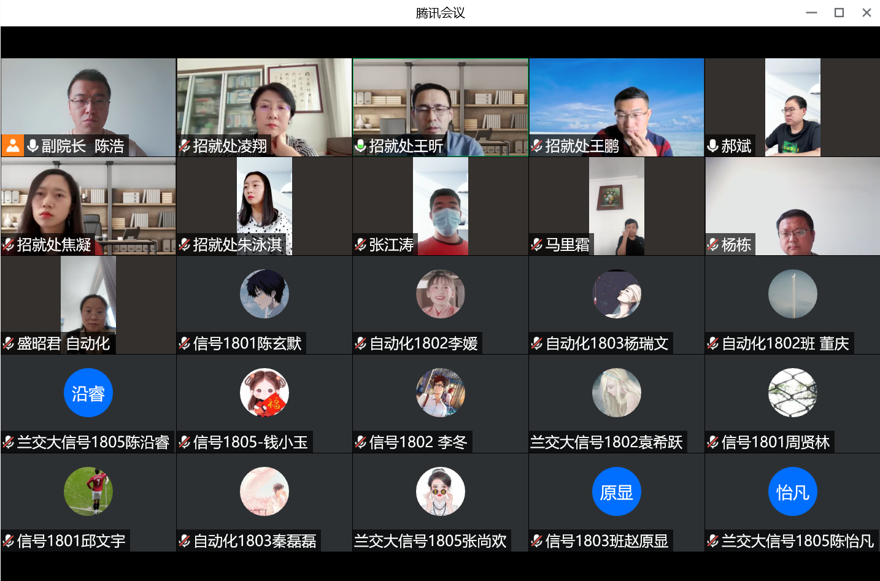The width and height of the screenshot is (880, 581).
Task: Click the blue 怡凡 avatar circle
Action: tap(792, 491)
